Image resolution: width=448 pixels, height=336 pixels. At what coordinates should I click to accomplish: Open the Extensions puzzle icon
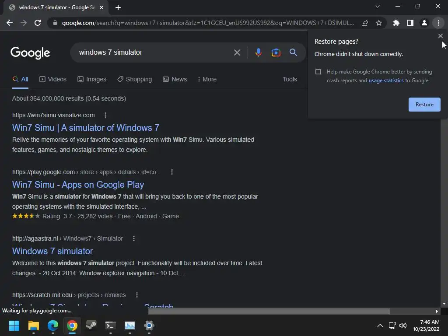[396, 23]
